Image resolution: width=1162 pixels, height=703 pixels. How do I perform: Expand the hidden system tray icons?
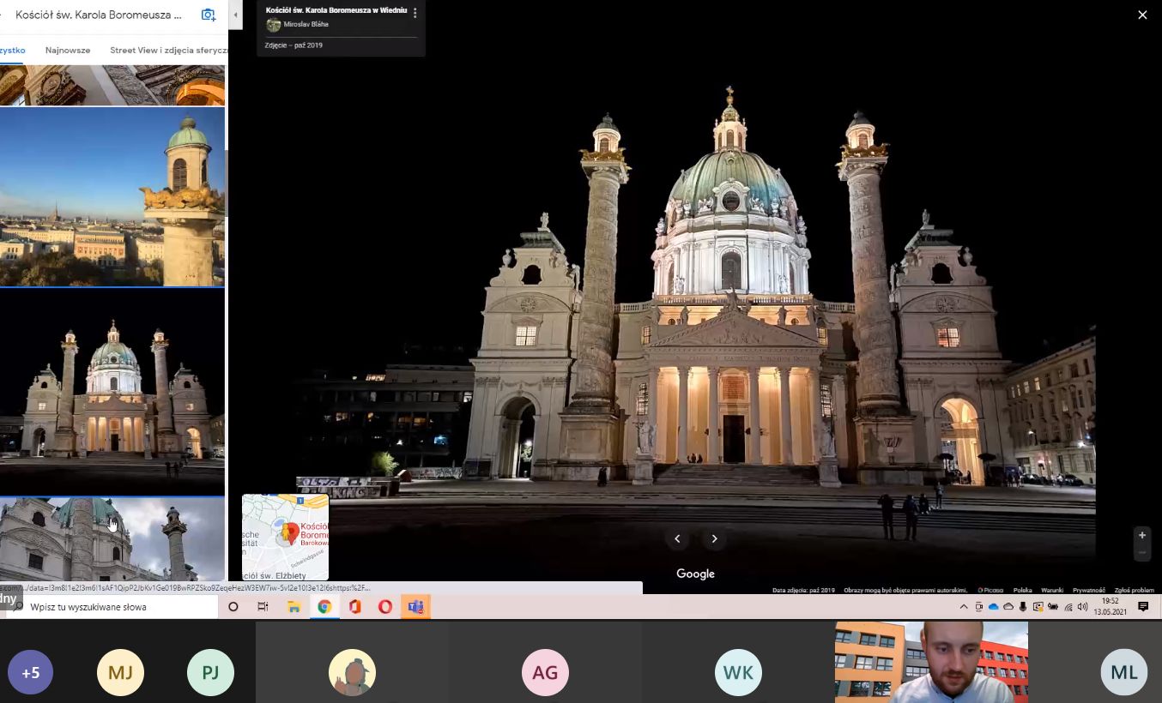[964, 607]
